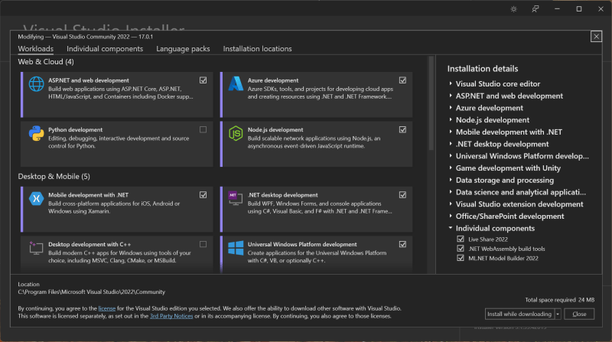Check Desktop development with C++ workload
Image resolution: width=612 pixels, height=342 pixels.
pos(203,244)
